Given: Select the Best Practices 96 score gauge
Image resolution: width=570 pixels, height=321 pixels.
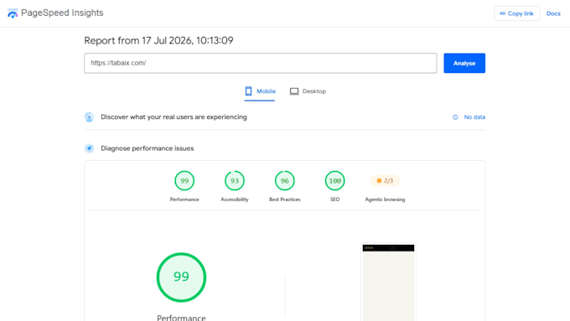Looking at the screenshot, I should 285,181.
